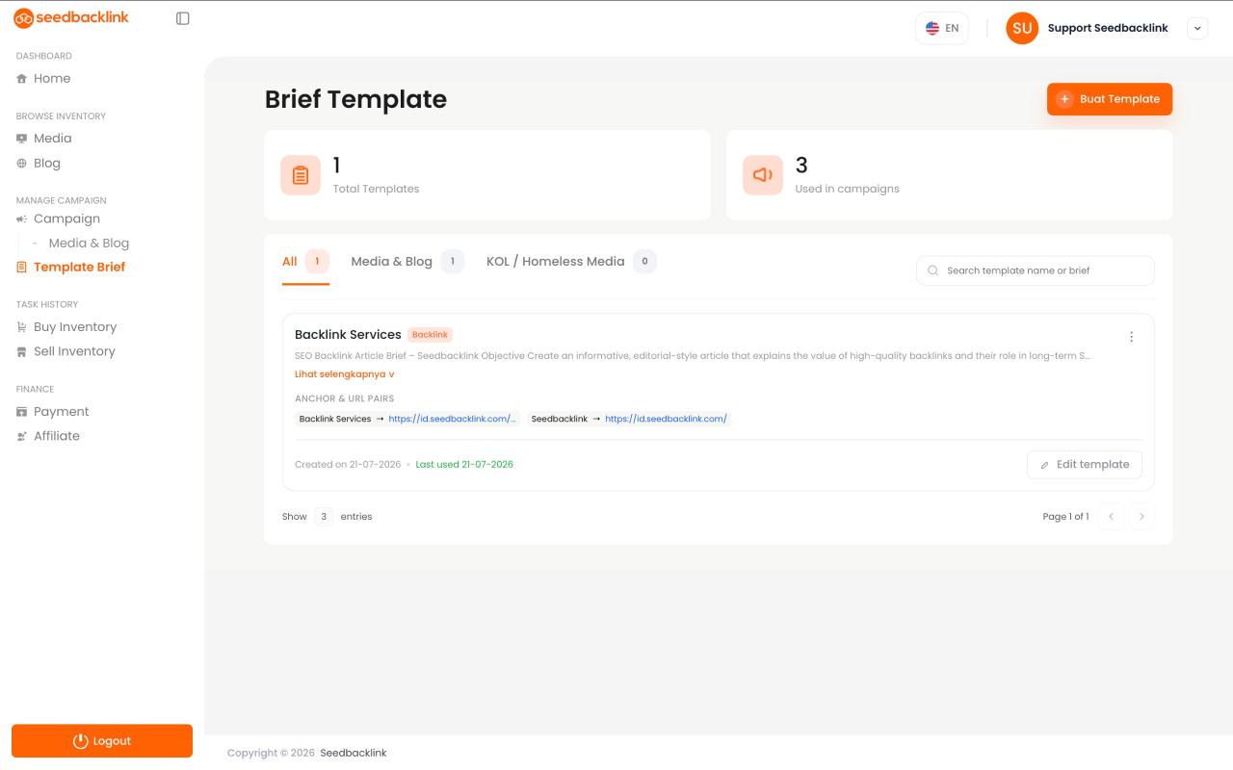Open Affiliate in the sidebar
This screenshot has width=1233, height=770.
[57, 437]
